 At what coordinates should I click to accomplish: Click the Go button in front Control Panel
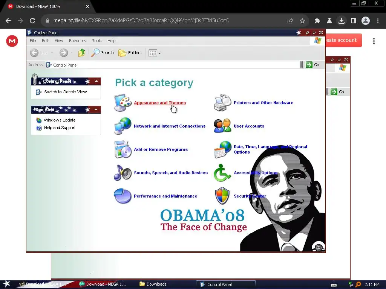tap(312, 65)
